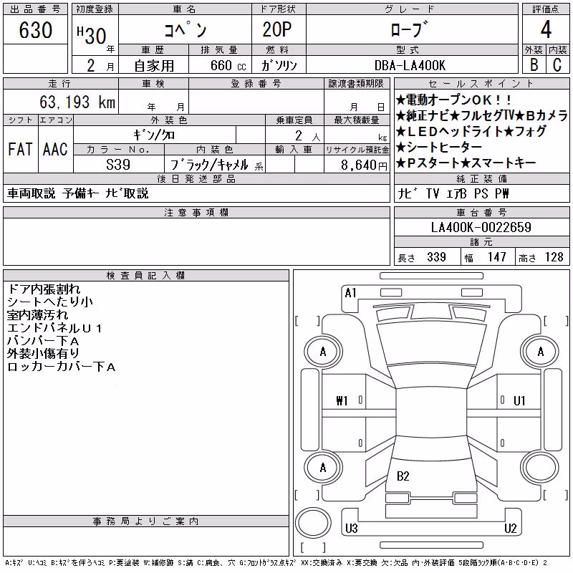The height and width of the screenshot is (573, 573).
Task: Click U3 mark on rear bumper
Action: pyautogui.click(x=351, y=528)
